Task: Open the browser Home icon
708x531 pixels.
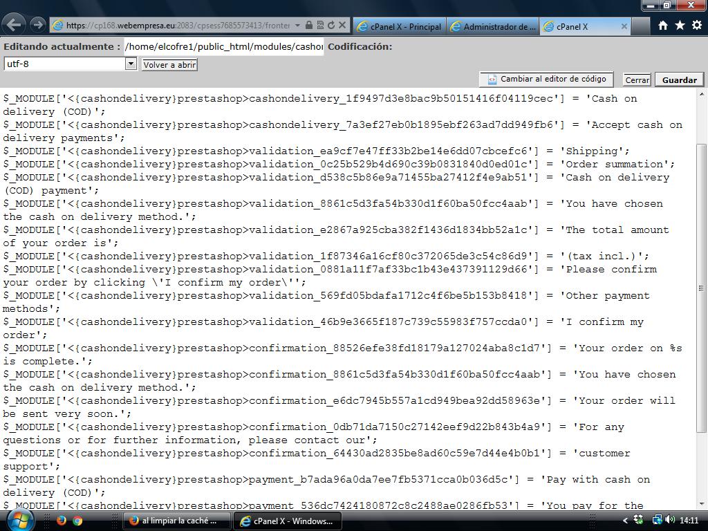Action: tap(663, 26)
